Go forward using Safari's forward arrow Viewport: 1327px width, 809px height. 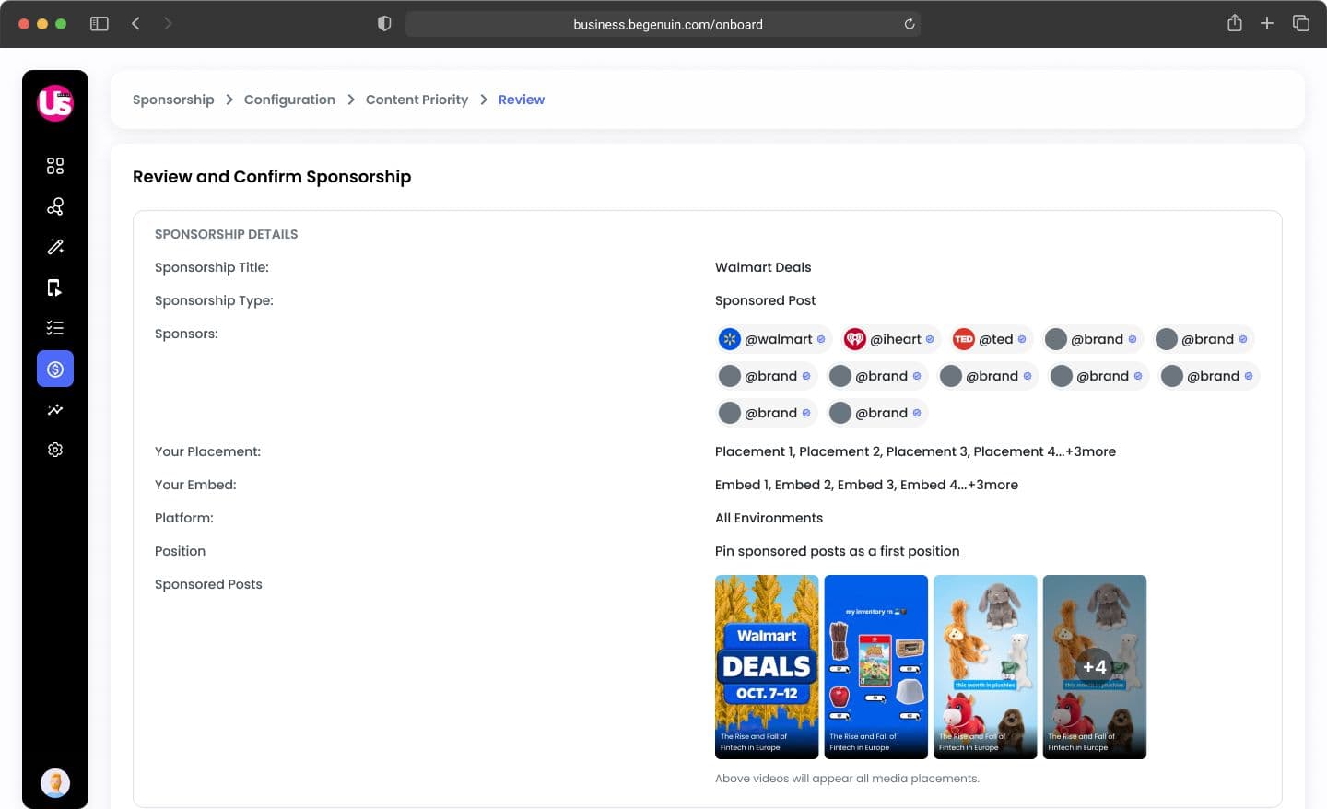[x=167, y=24]
